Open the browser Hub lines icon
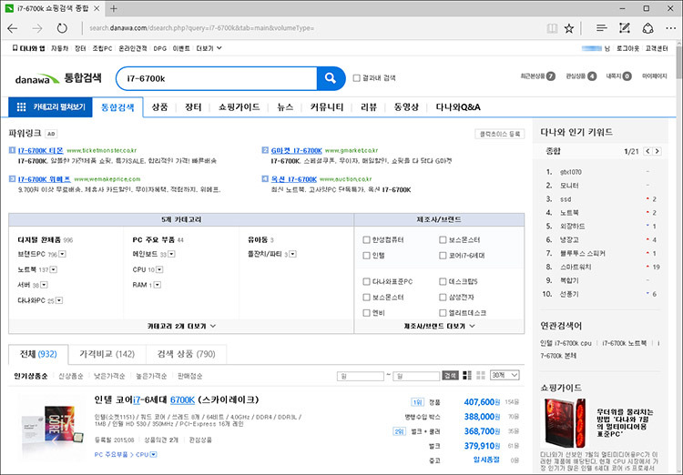Viewport: 683px width, 475px height. [x=602, y=28]
